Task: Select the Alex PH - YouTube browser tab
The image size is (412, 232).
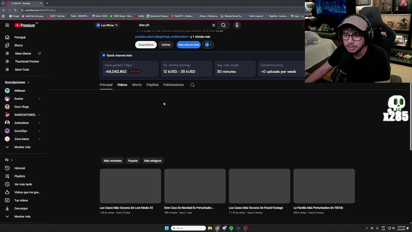Action: tap(25, 3)
